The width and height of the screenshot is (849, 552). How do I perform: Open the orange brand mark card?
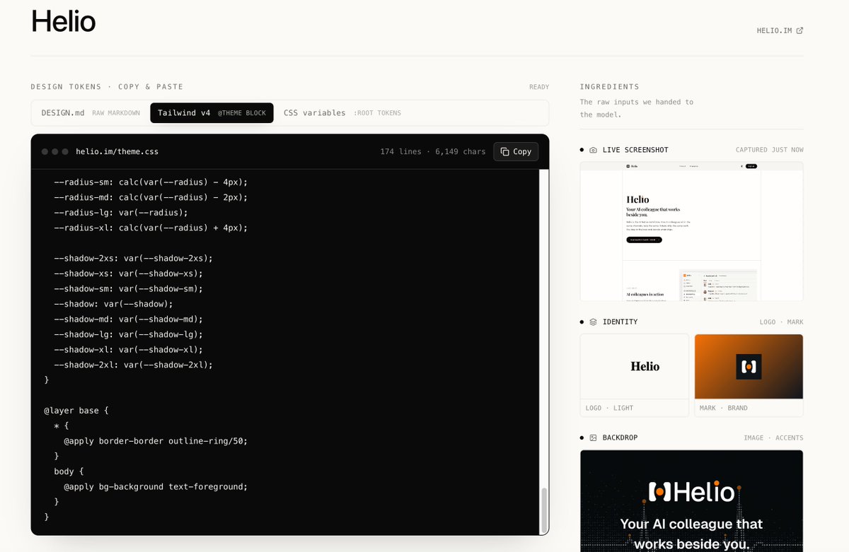coord(749,375)
